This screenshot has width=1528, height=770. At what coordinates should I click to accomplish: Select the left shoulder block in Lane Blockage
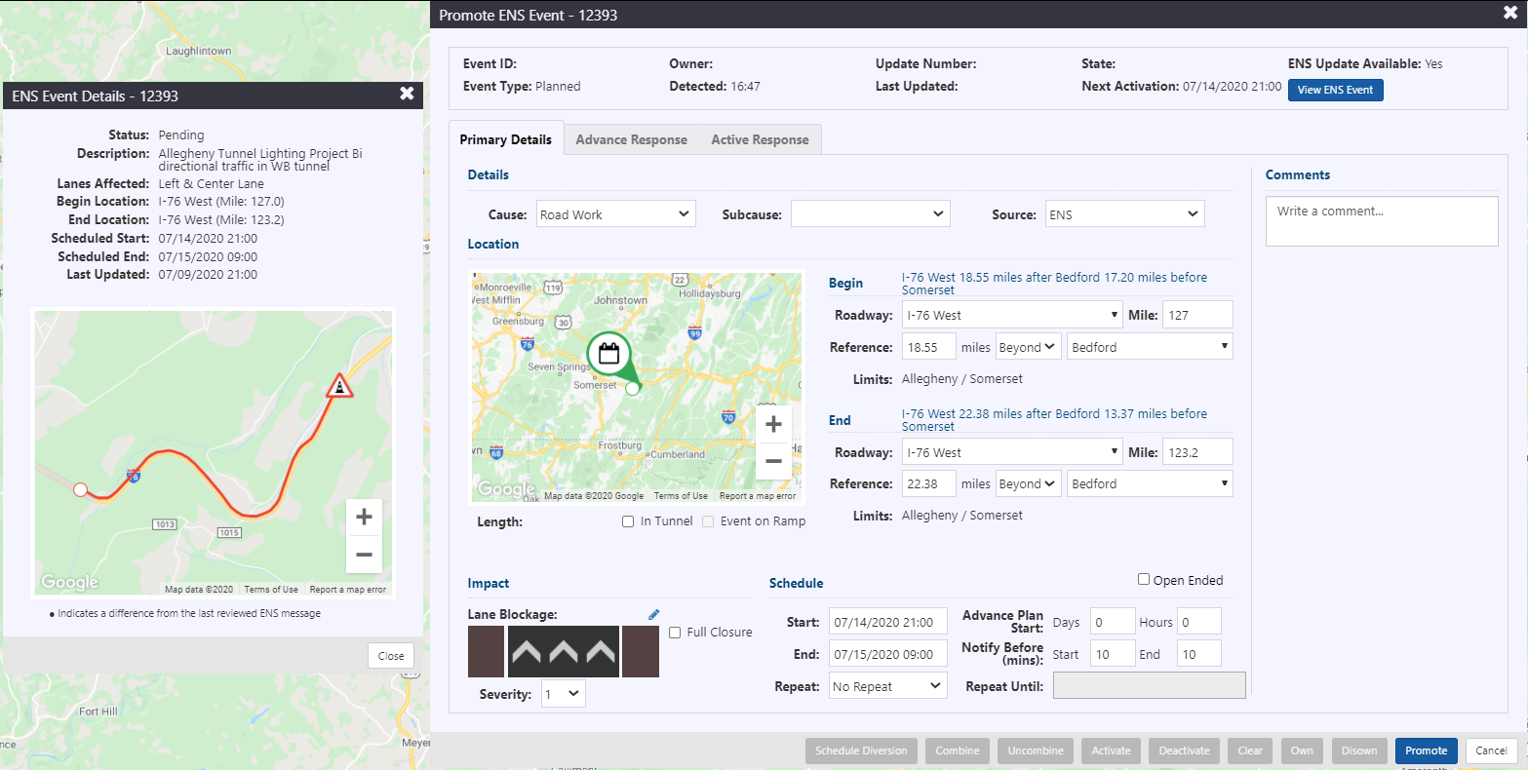pyautogui.click(x=486, y=651)
